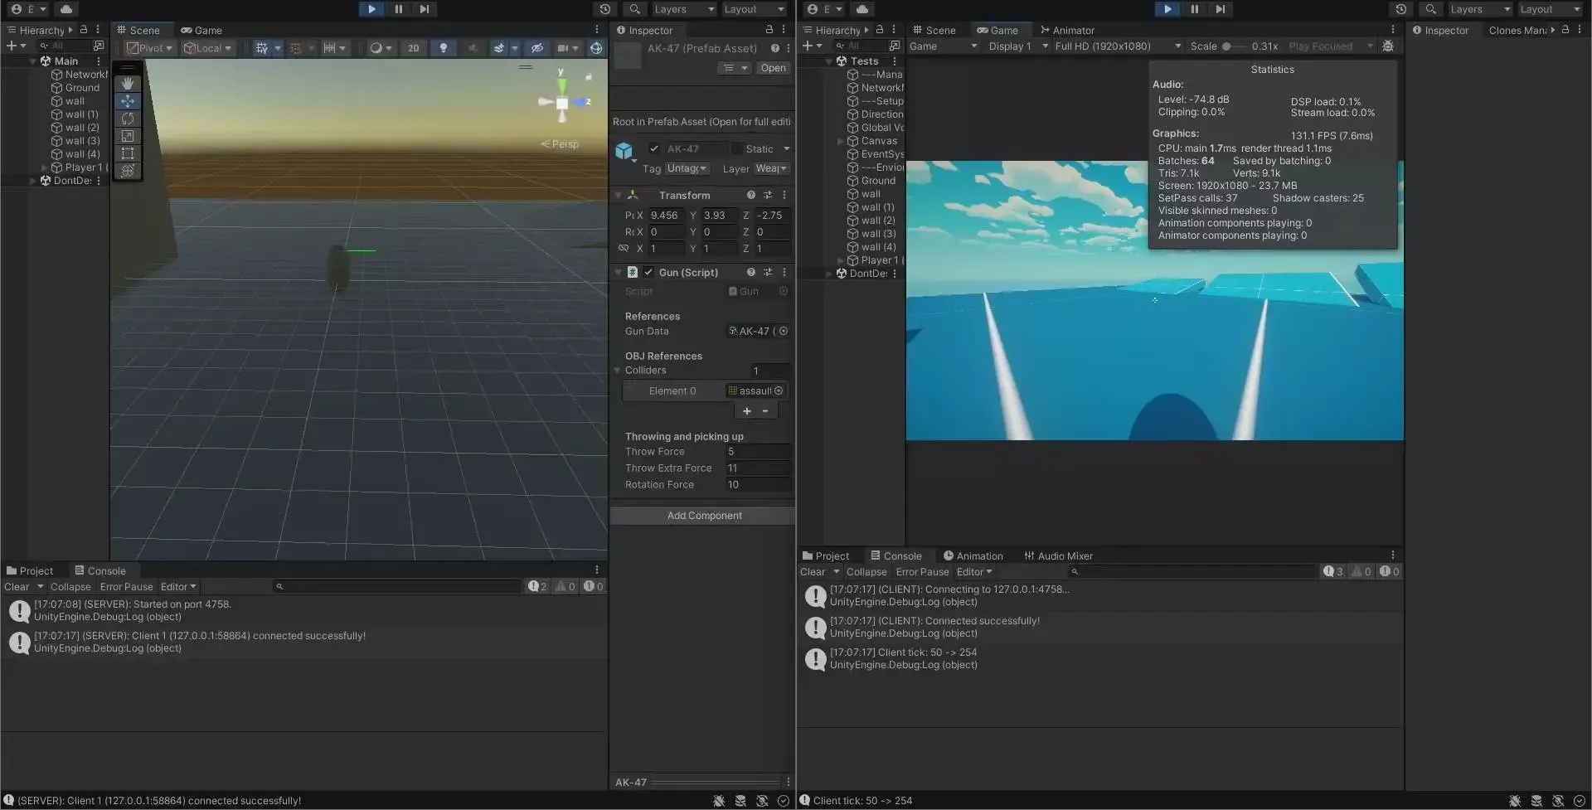Click the Open prefab button
Viewport: 1592px width, 810px height.
point(773,68)
